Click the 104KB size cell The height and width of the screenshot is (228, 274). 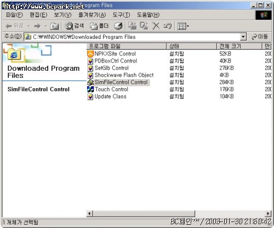(226, 96)
